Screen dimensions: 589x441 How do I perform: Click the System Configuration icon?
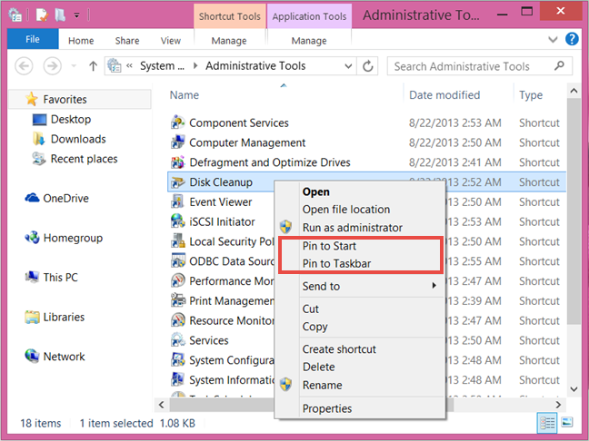coord(177,360)
